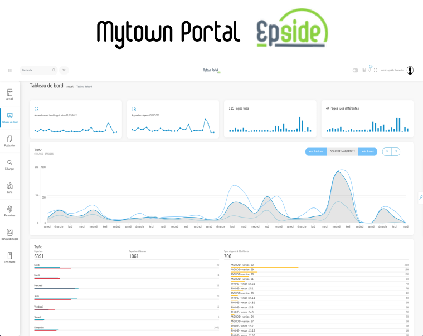Click the 706 device types total
This screenshot has height=336, width=423.
tap(227, 256)
